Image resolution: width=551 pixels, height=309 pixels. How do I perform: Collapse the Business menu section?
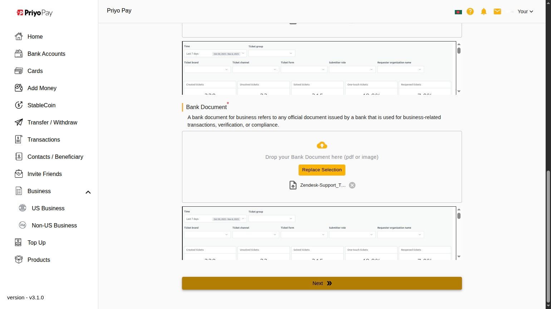click(x=88, y=192)
